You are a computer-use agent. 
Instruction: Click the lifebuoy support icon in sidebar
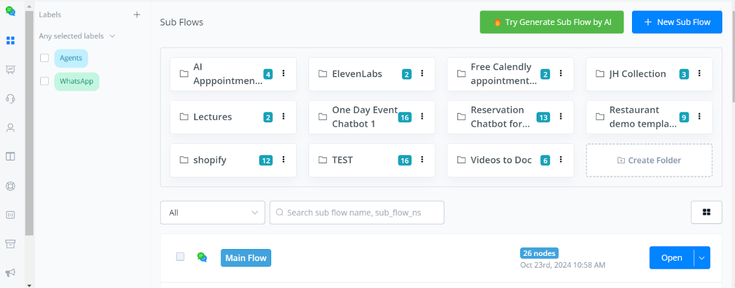point(10,186)
